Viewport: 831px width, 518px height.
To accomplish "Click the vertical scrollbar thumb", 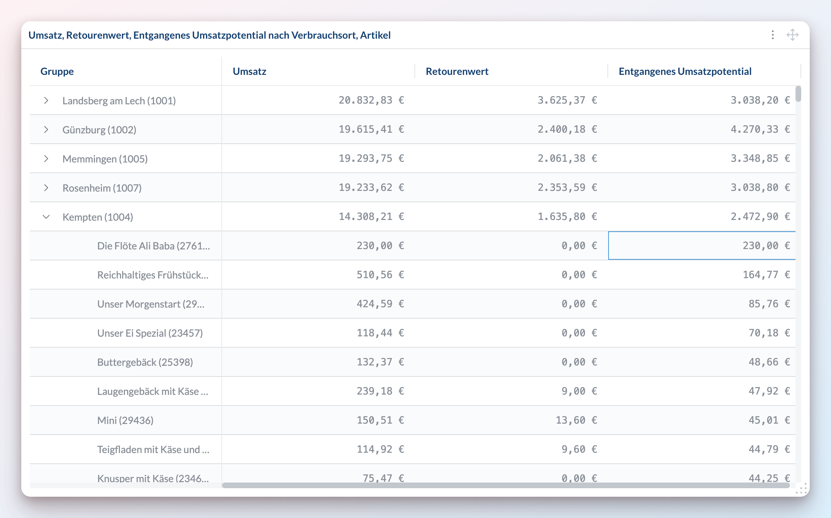I will pyautogui.click(x=798, y=94).
